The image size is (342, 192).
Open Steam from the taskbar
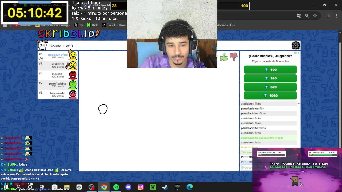(x=165, y=187)
